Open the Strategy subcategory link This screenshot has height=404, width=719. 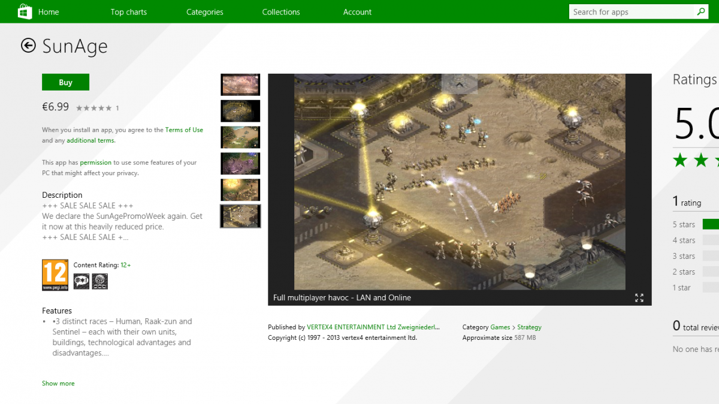pos(529,327)
